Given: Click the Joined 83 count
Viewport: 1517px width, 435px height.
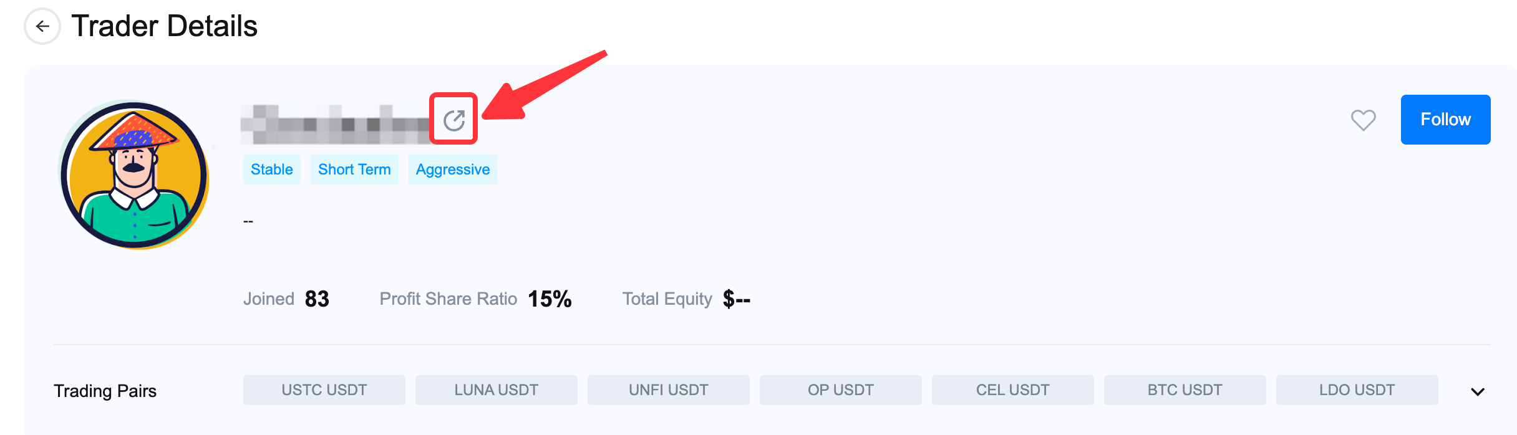Looking at the screenshot, I should 317,299.
